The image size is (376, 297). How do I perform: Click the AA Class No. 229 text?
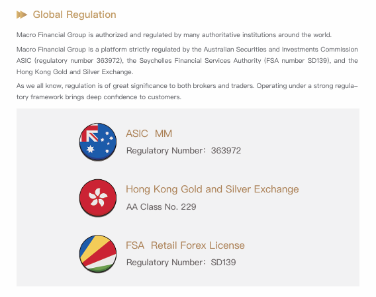click(x=161, y=206)
